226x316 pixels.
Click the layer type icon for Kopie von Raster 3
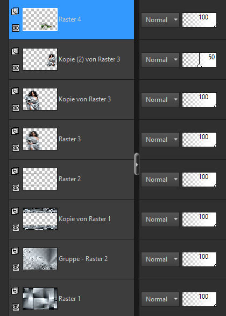point(15,91)
